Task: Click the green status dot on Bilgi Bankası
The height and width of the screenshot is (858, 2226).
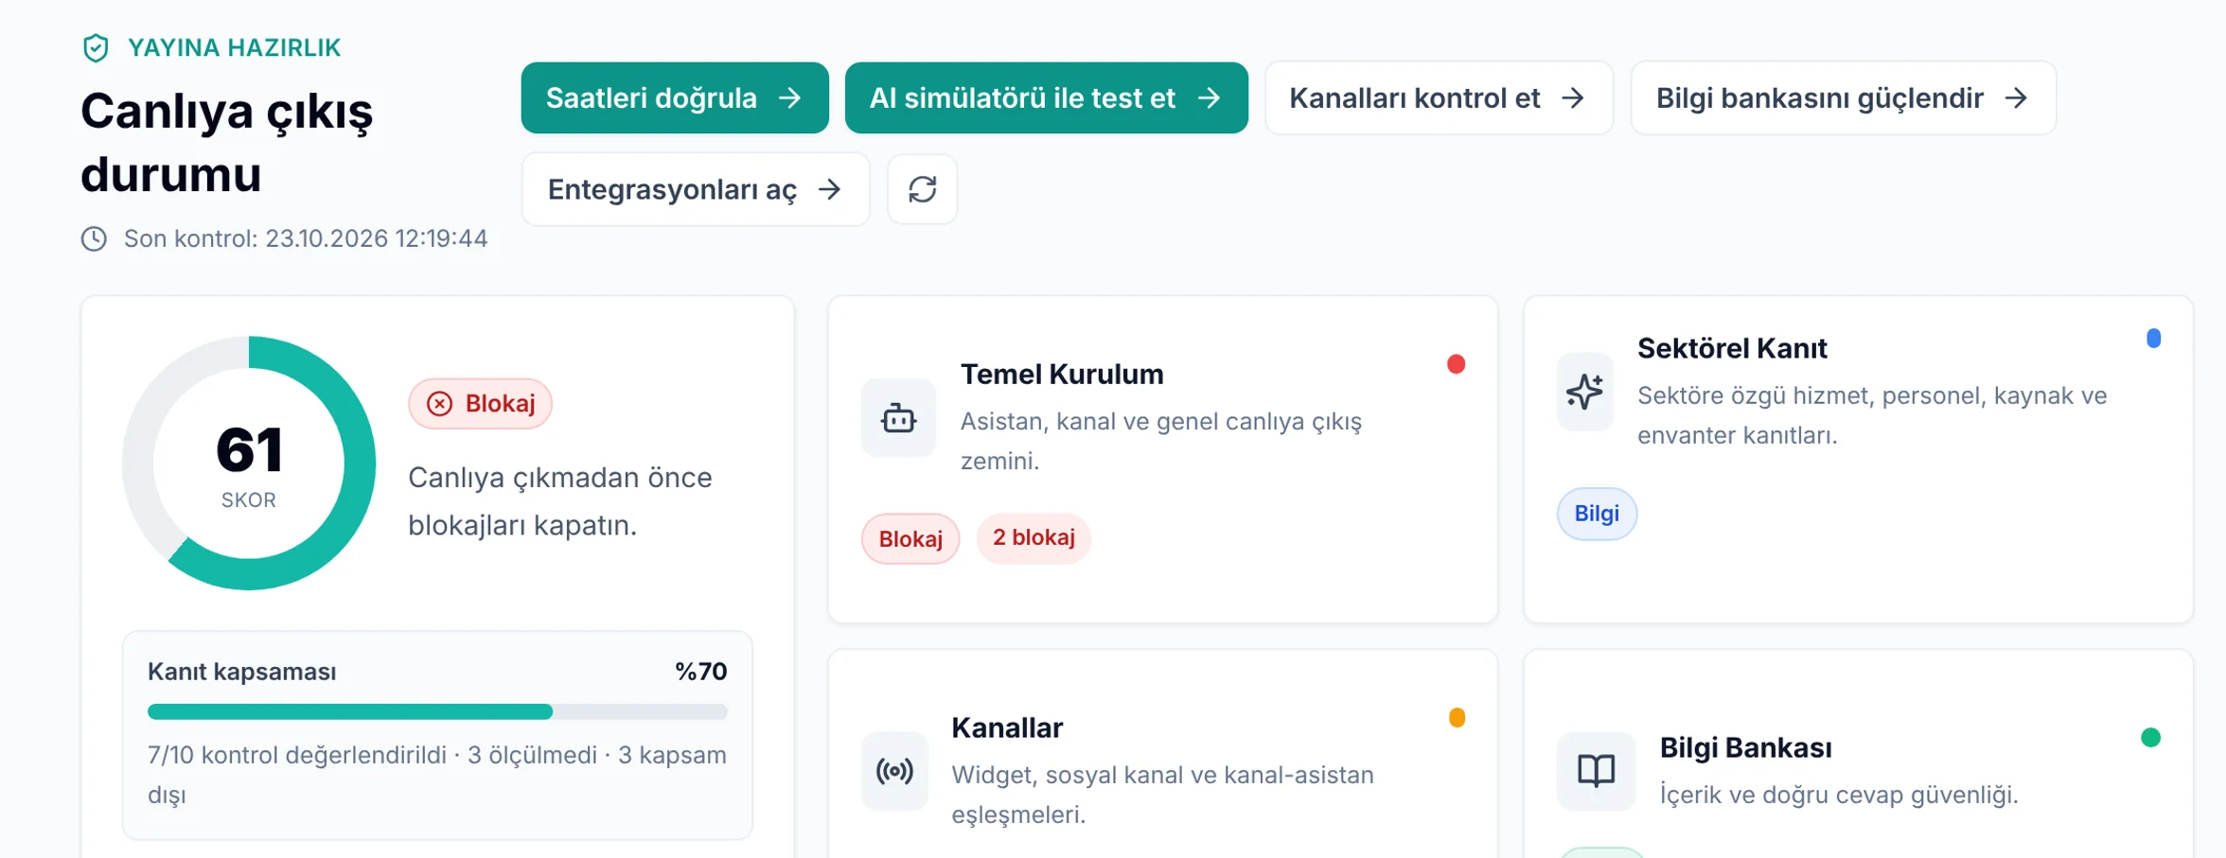Action: coord(2150,738)
